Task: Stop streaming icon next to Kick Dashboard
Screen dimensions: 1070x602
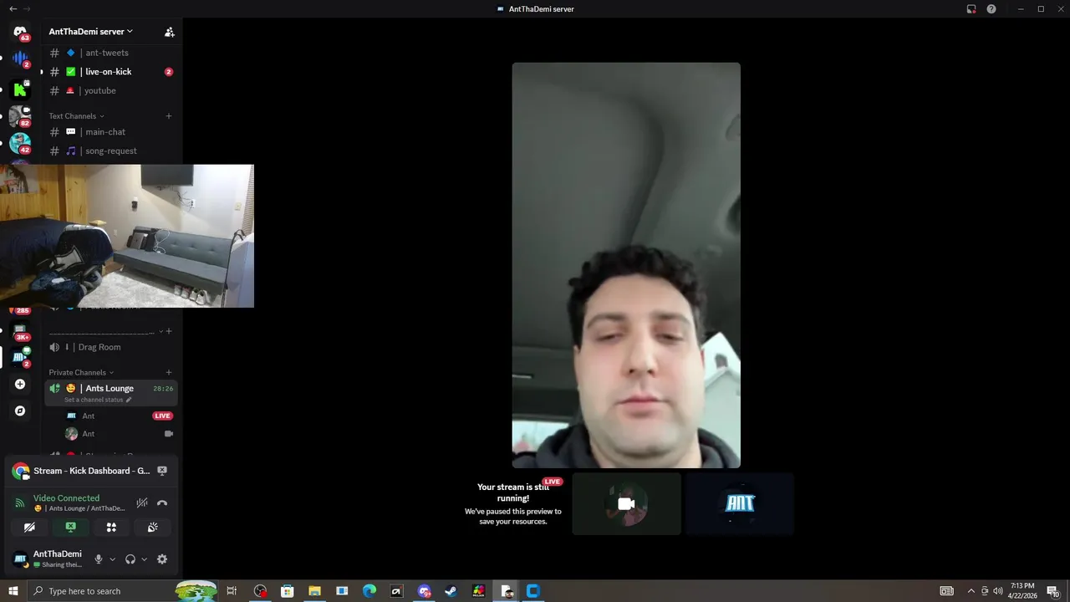Action: [x=162, y=471]
